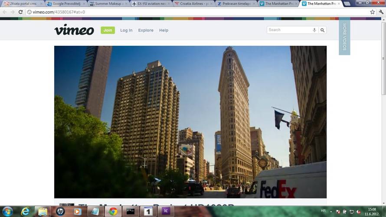This screenshot has height=217, width=386.
Task: Click the notepad-like taskbar icon beside Chrome
Action: point(95,211)
